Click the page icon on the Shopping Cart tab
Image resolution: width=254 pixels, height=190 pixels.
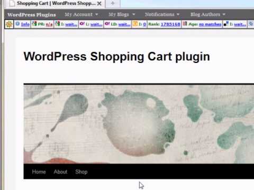point(12,3)
